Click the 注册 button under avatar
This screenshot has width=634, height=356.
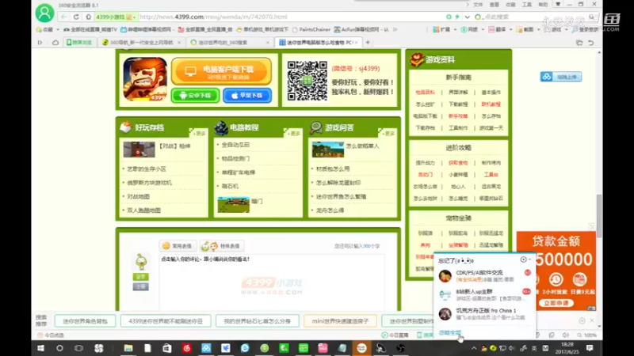[x=141, y=286]
